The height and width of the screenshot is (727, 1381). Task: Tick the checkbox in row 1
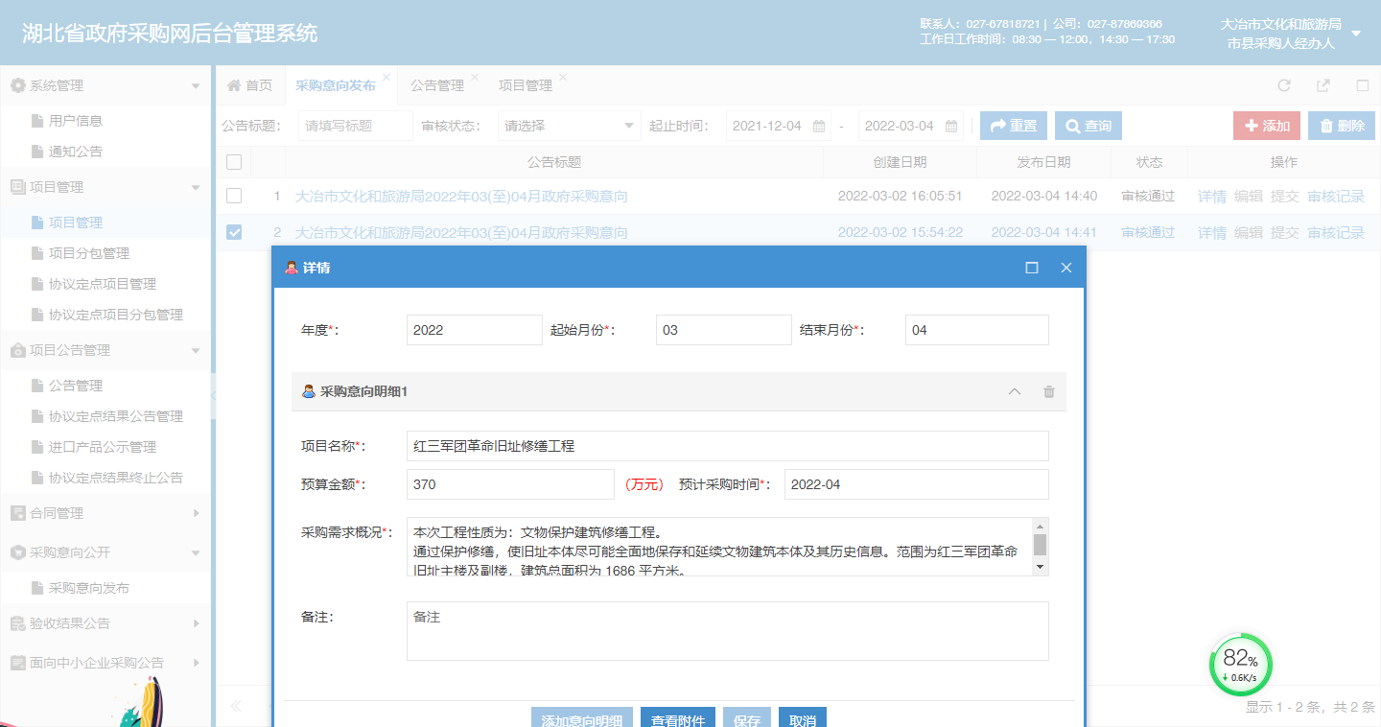[x=234, y=196]
